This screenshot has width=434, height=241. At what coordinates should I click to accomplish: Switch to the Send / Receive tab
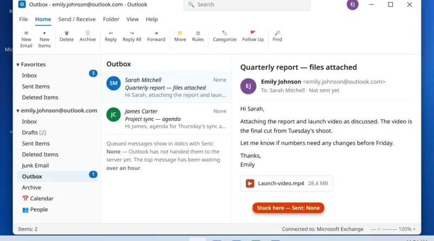click(x=77, y=19)
